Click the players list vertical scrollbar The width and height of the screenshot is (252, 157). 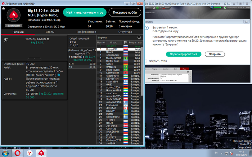coord(142,71)
